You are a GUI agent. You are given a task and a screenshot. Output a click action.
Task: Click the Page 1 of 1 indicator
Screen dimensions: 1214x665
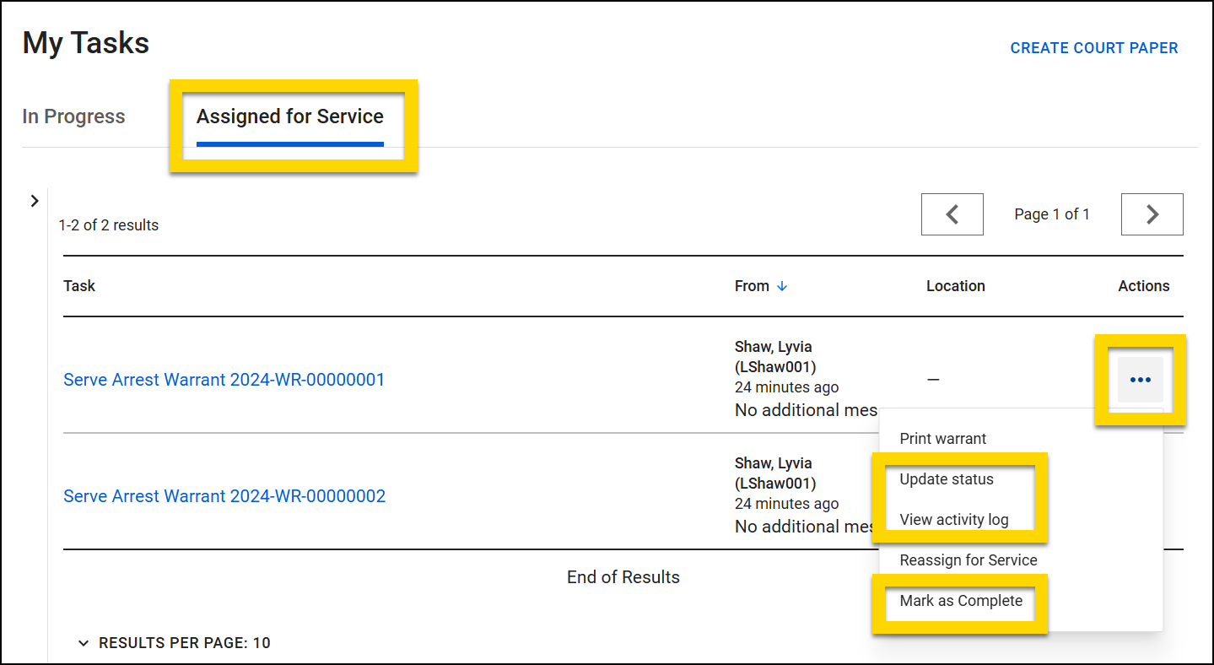tap(1051, 214)
